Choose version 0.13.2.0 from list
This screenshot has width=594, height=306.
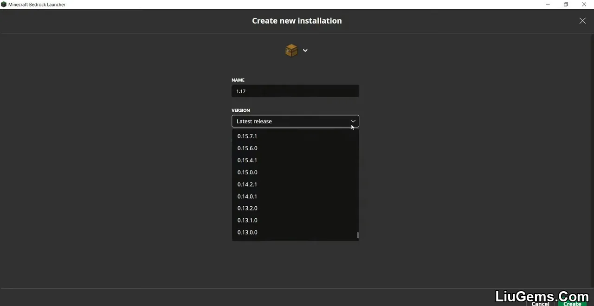tap(295, 208)
